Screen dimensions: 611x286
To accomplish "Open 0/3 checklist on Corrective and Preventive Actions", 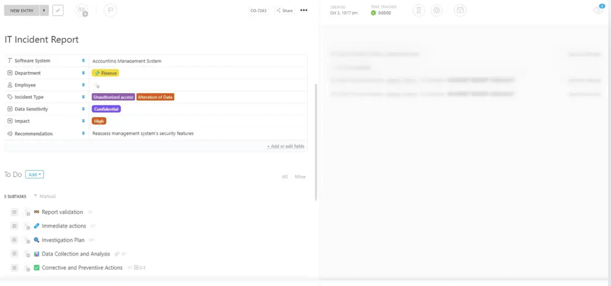I will point(140,268).
